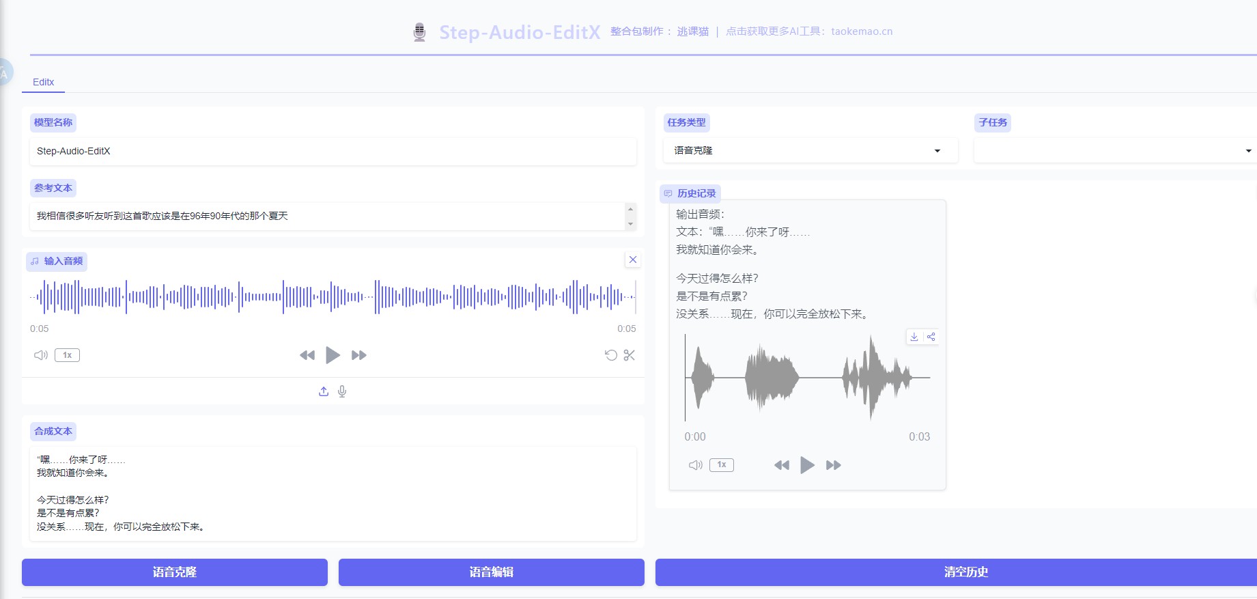The height and width of the screenshot is (599, 1257).
Task: Click the Step-Audio-EditX title
Action: pyautogui.click(x=520, y=32)
